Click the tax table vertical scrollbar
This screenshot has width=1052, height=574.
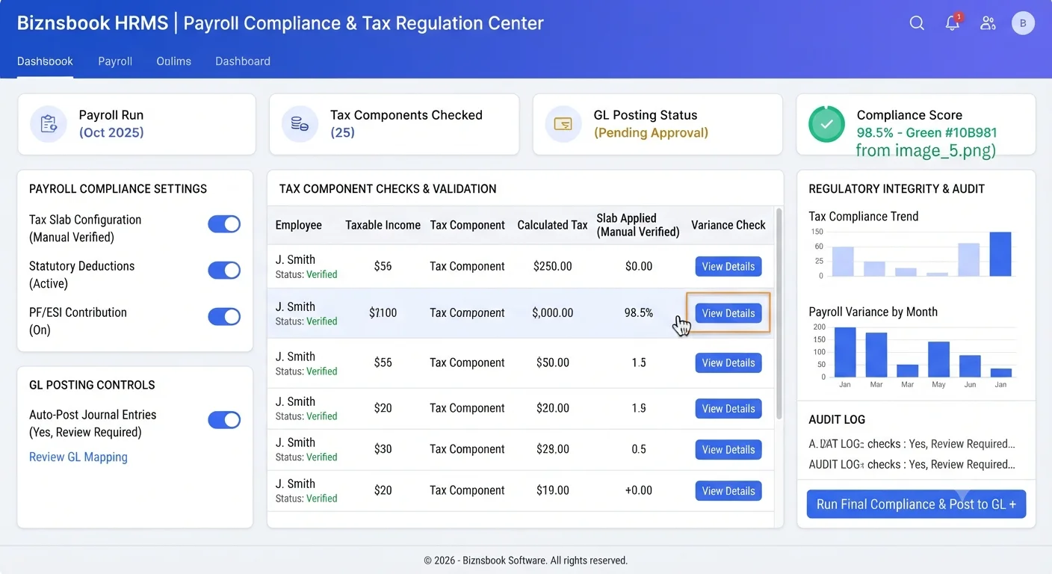(779, 314)
